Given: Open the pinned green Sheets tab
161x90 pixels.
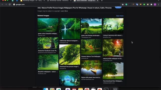Looking at the screenshot, I should pos(13,0).
